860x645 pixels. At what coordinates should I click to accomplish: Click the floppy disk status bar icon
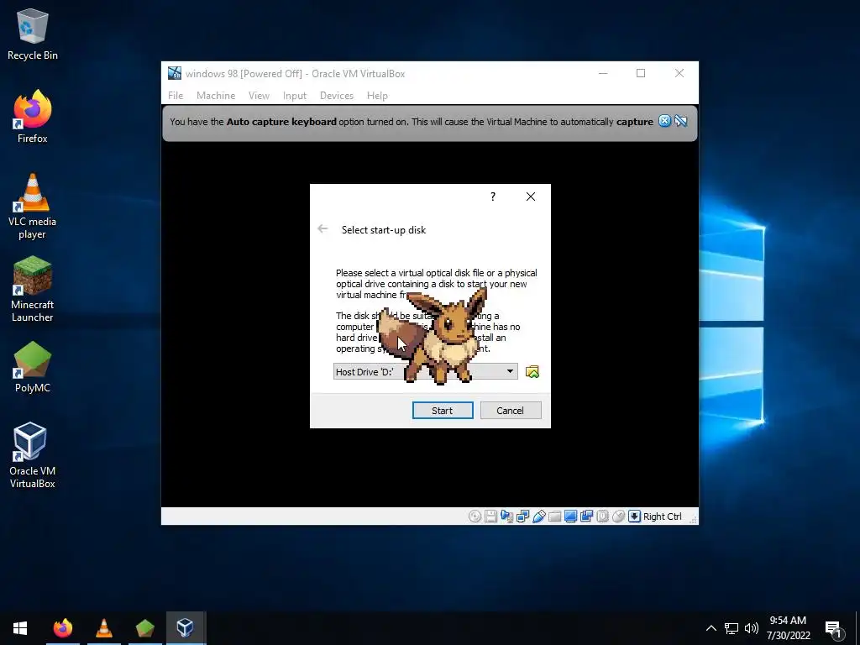[x=490, y=517]
